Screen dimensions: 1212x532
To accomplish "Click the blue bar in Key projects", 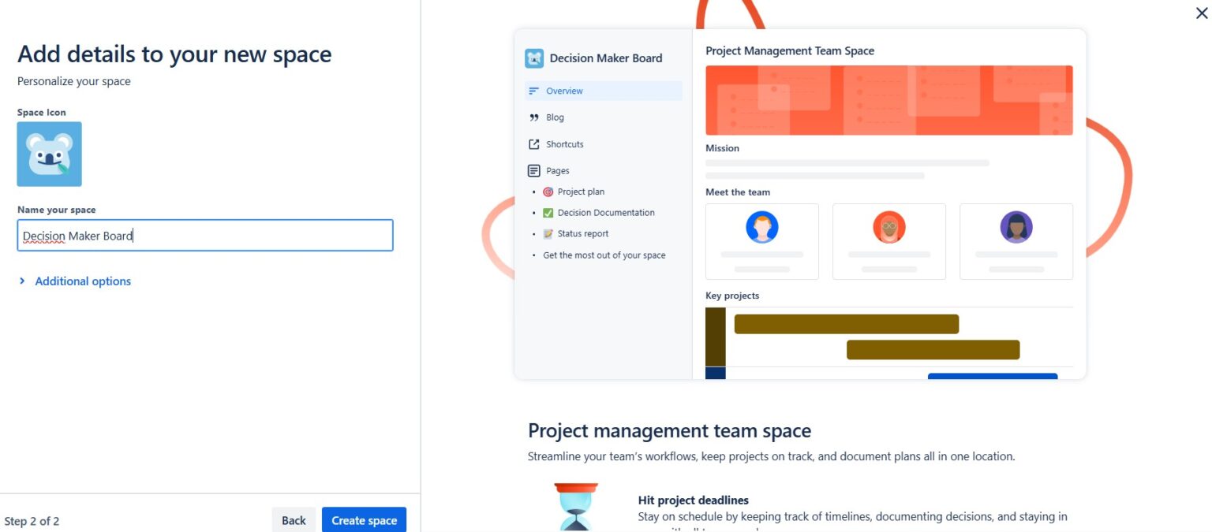I will point(993,376).
